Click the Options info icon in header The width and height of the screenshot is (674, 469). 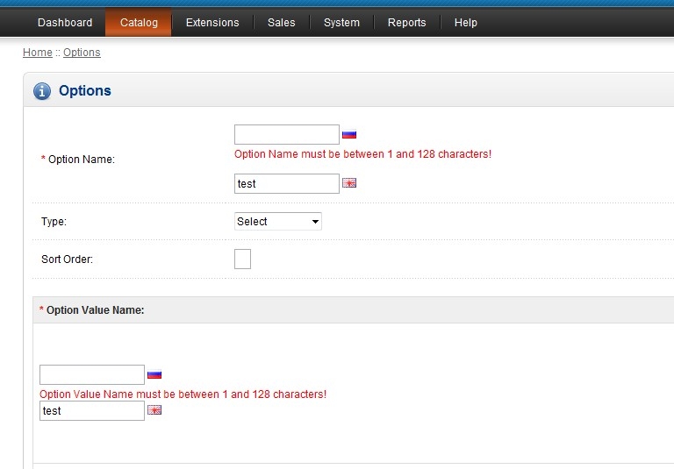pyautogui.click(x=42, y=91)
